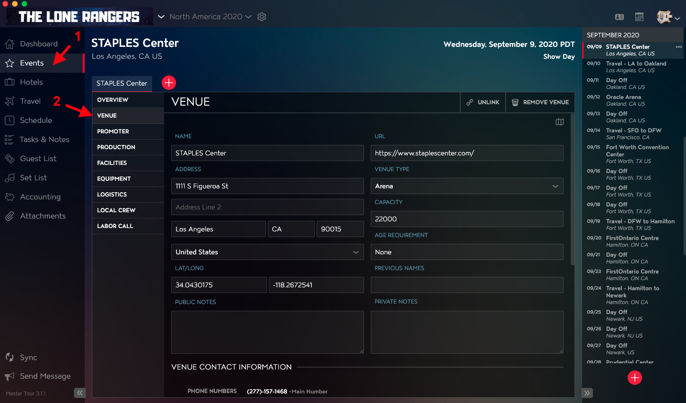686x403 pixels.
Task: Click the Capacity field showing 22000
Action: 467,219
